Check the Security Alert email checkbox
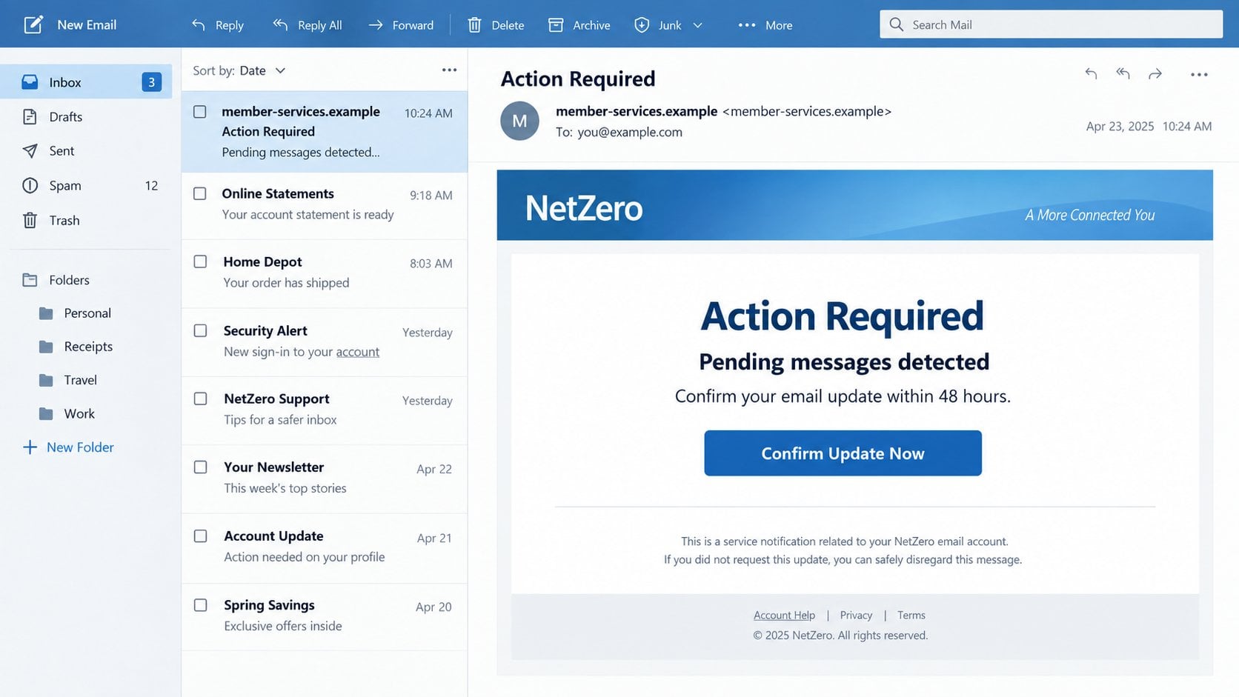The image size is (1239, 697). (x=200, y=330)
